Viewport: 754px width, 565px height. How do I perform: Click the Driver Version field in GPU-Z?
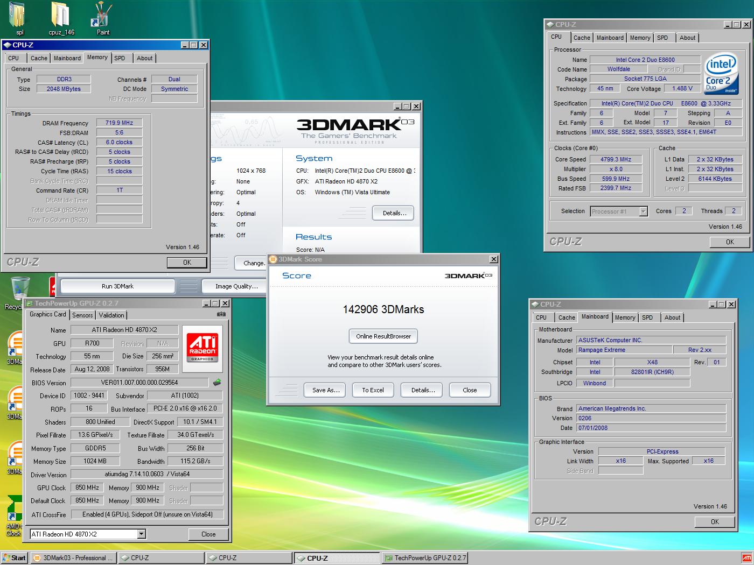(147, 474)
